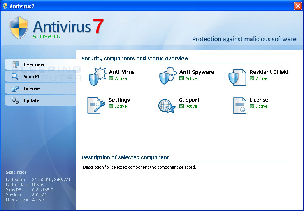This screenshot has height=211, width=304.
Task: Click the large Antivirus 7 shield logo
Action: (x=19, y=28)
